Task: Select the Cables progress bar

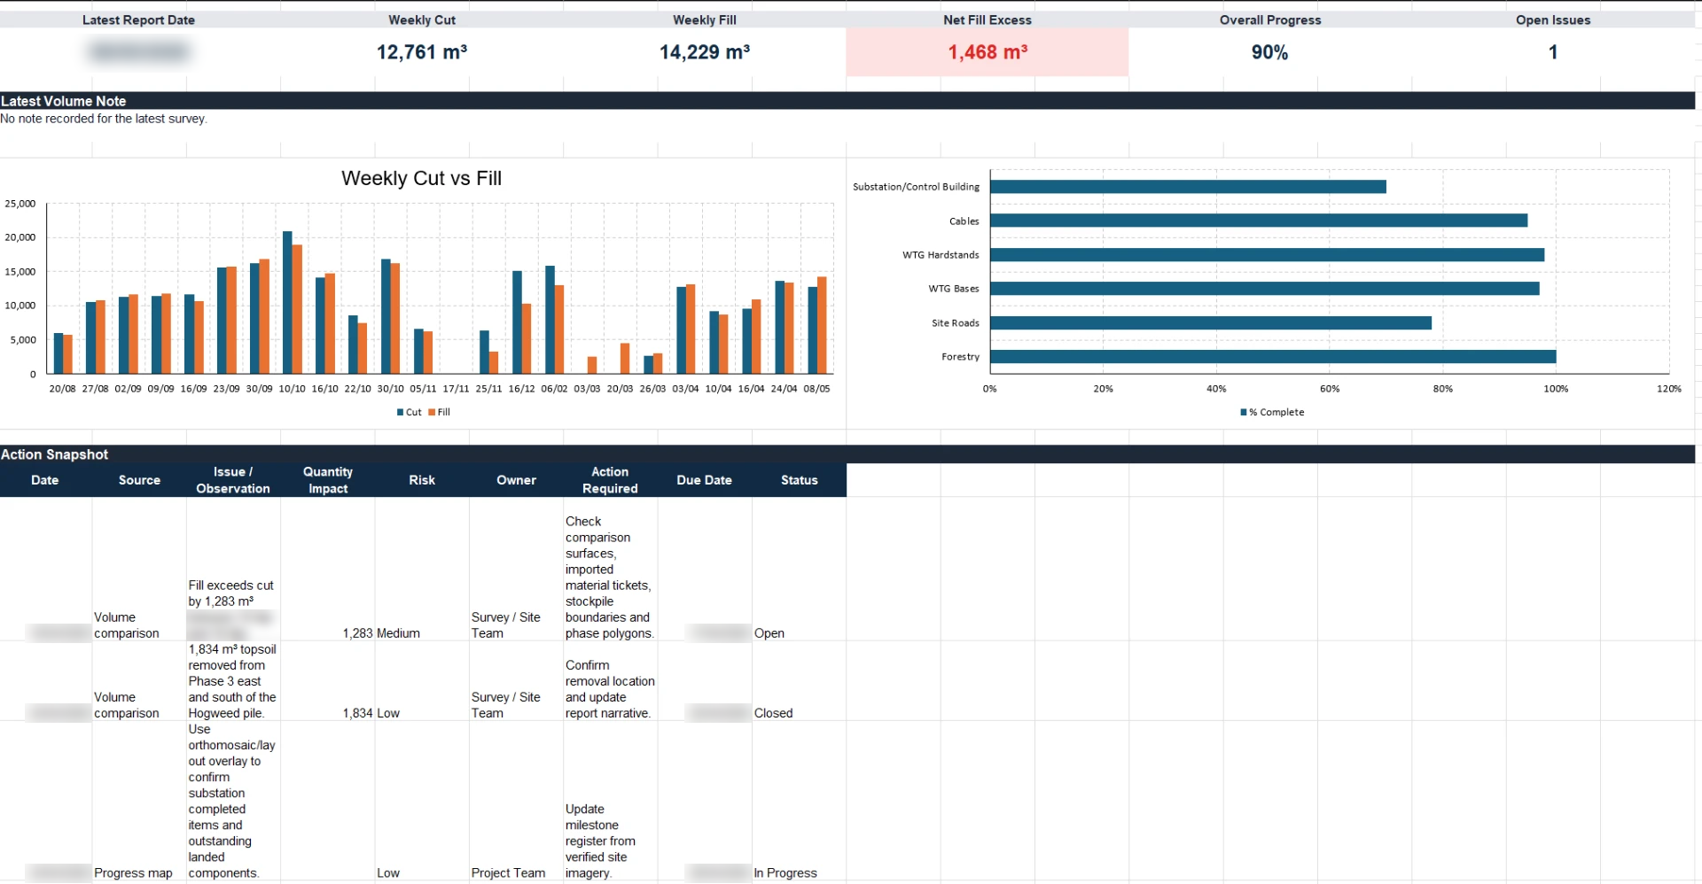Action: coord(1259,221)
